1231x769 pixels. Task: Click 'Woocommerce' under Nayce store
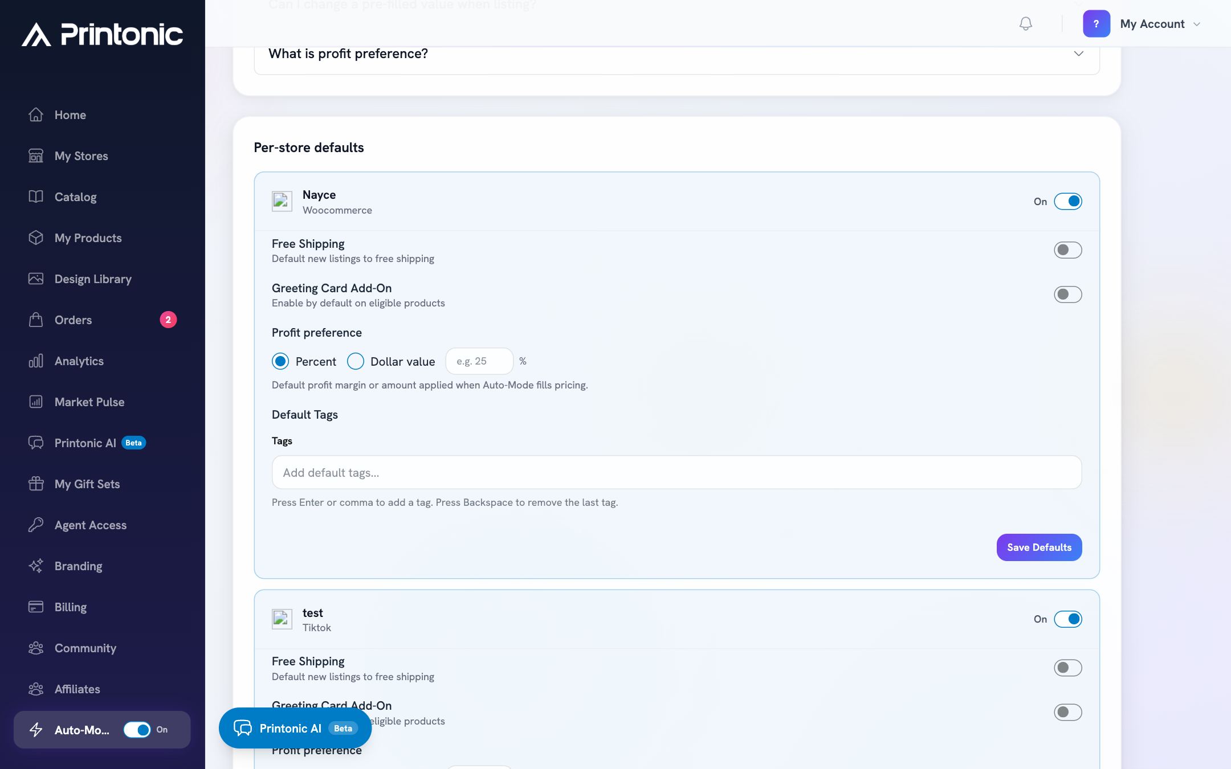pos(337,210)
